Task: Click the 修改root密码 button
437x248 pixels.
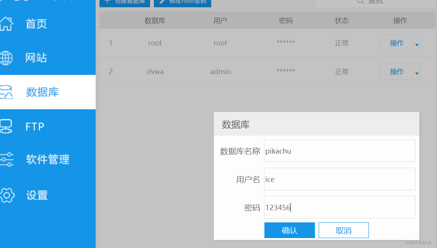Action: click(183, 3)
